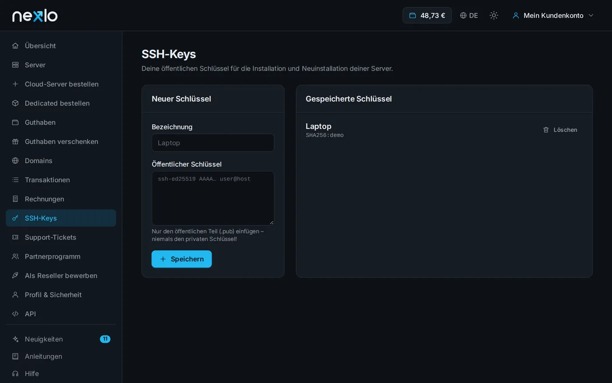Open the DE language selector
The image size is (612, 383).
pyautogui.click(x=469, y=15)
